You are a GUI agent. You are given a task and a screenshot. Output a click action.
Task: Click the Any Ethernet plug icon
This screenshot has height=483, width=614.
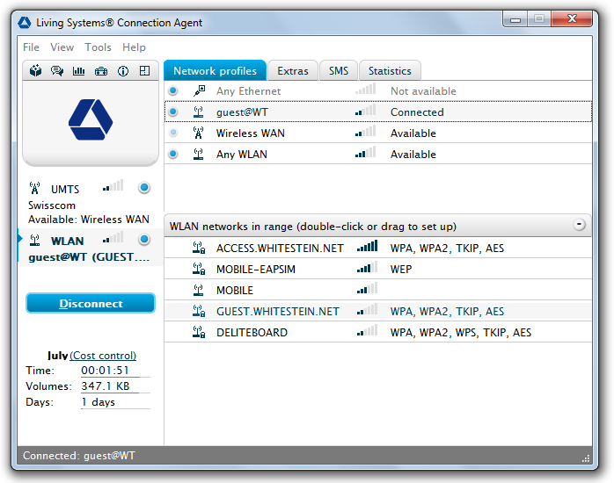click(199, 90)
